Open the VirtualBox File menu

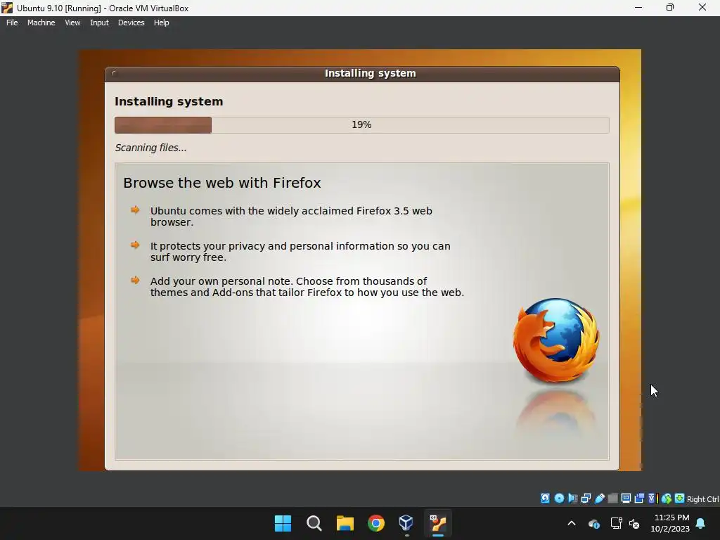coord(12,22)
